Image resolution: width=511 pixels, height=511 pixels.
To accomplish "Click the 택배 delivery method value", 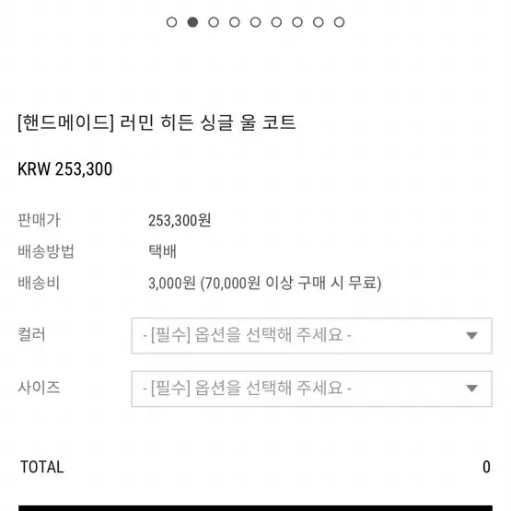I will [162, 251].
